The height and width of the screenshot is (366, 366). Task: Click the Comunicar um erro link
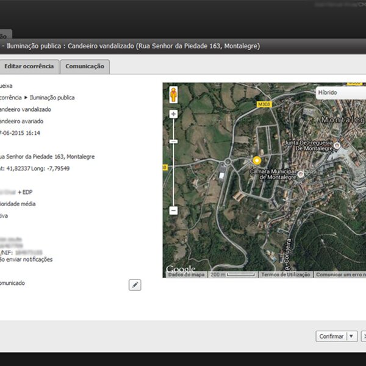pyautogui.click(x=340, y=275)
